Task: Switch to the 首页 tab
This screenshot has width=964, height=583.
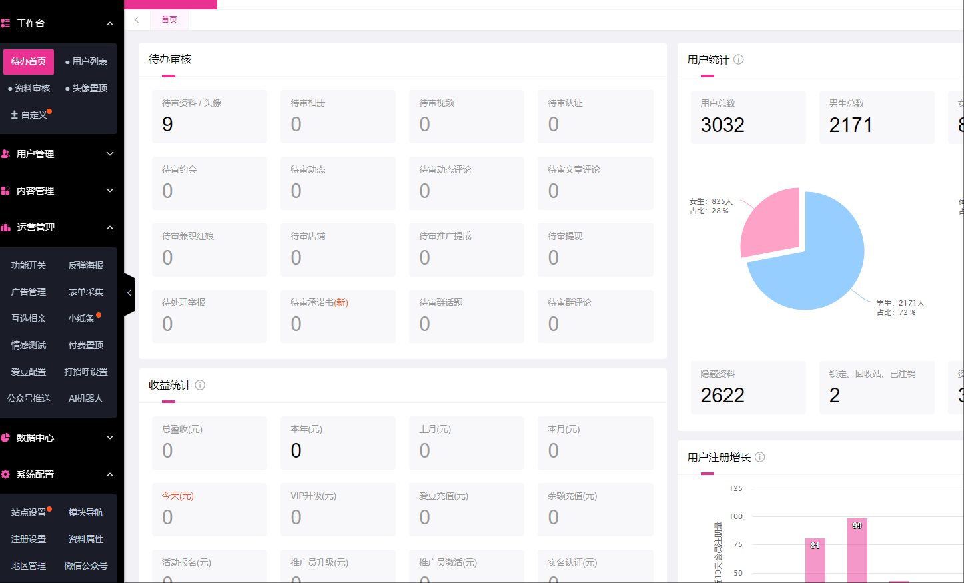Action: [169, 20]
